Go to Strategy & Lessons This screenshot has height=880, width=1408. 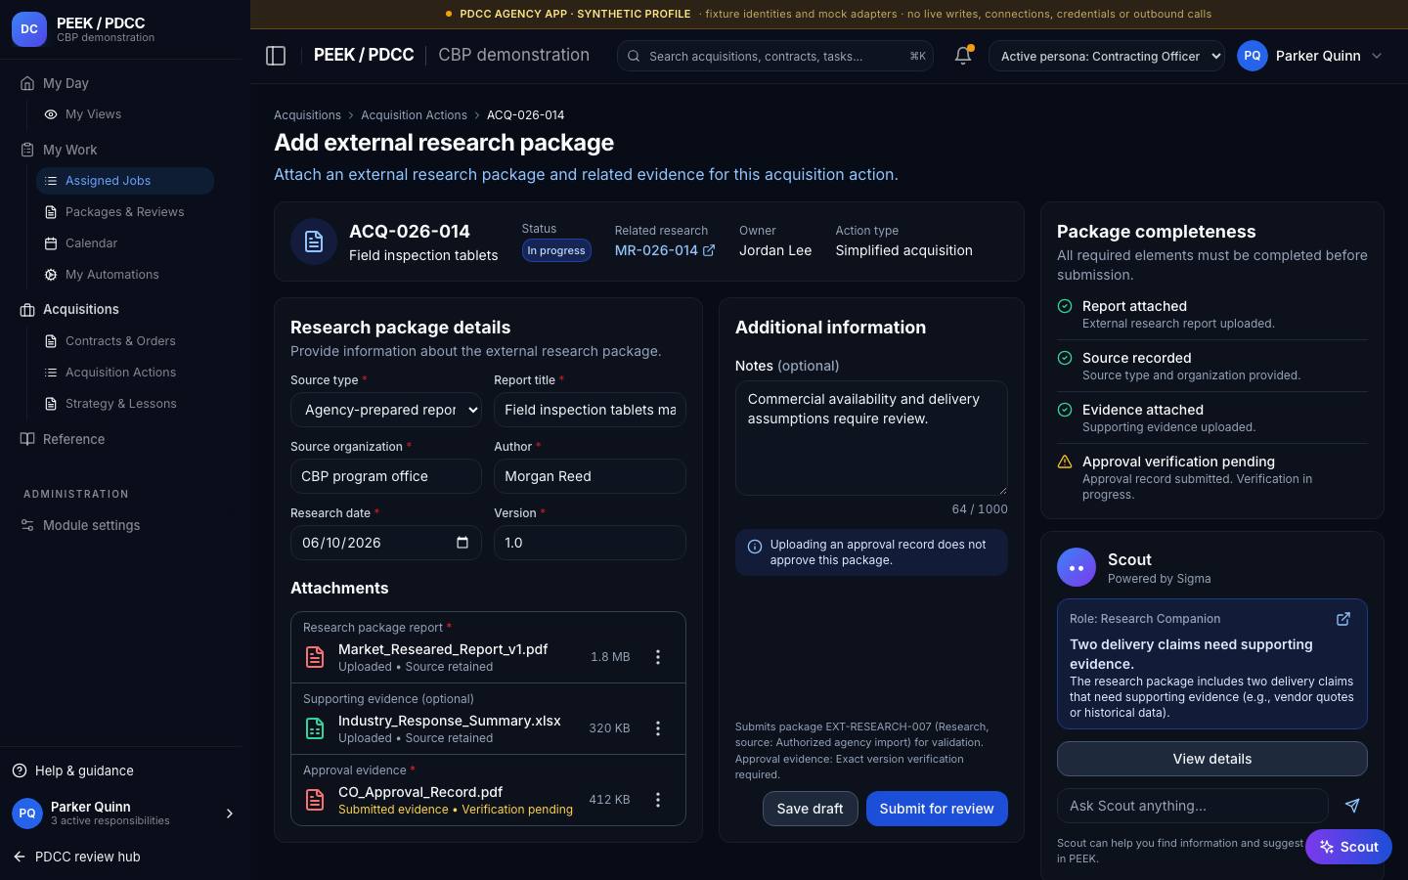(x=125, y=404)
